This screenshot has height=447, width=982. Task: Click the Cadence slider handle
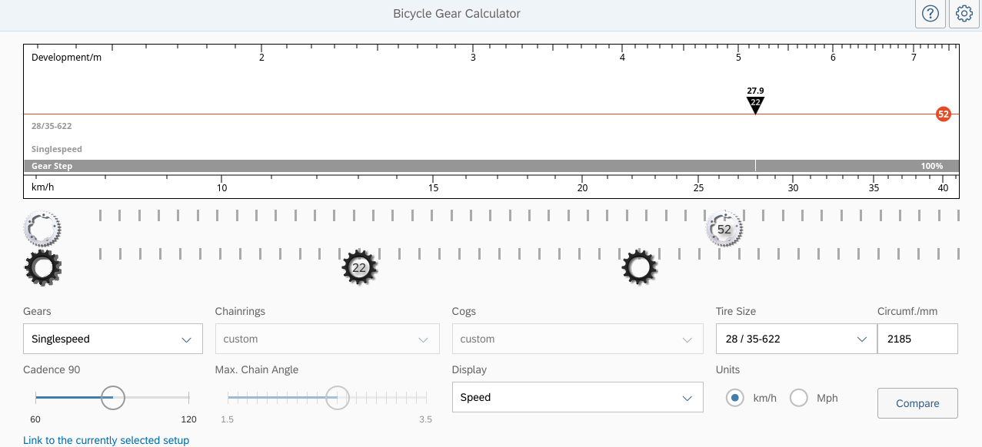113,397
